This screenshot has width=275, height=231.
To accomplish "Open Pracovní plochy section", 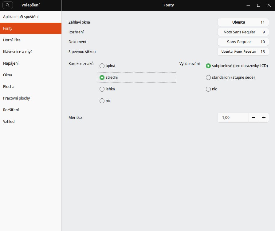I will coord(31,98).
